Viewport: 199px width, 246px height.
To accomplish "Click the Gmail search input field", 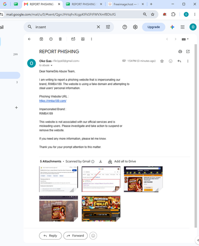I will 65,27.
